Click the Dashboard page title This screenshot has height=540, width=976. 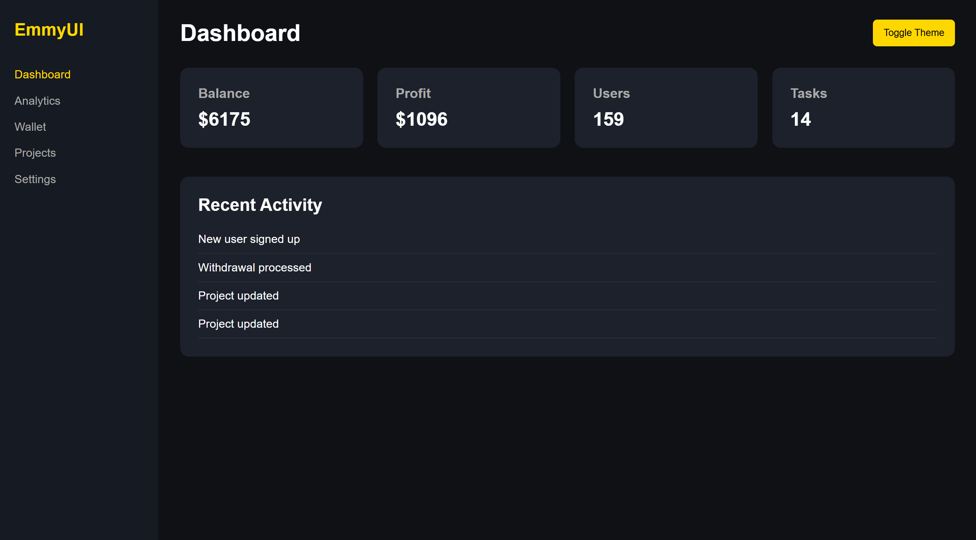(240, 33)
